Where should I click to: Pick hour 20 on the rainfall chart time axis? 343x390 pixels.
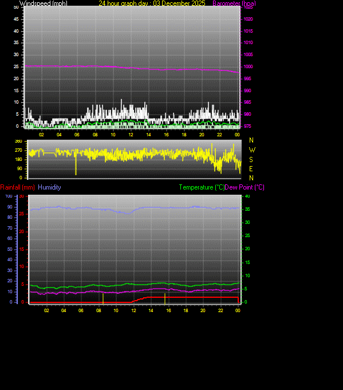click(x=203, y=310)
